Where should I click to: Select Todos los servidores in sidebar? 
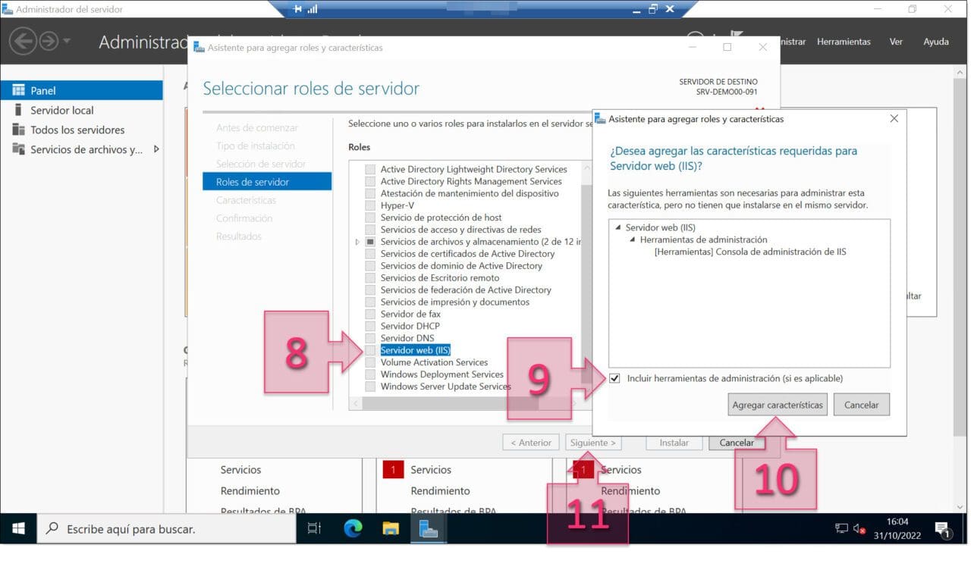pos(81,130)
